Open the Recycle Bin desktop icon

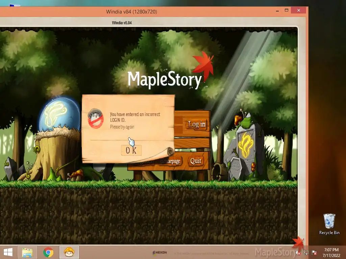pyautogui.click(x=329, y=224)
